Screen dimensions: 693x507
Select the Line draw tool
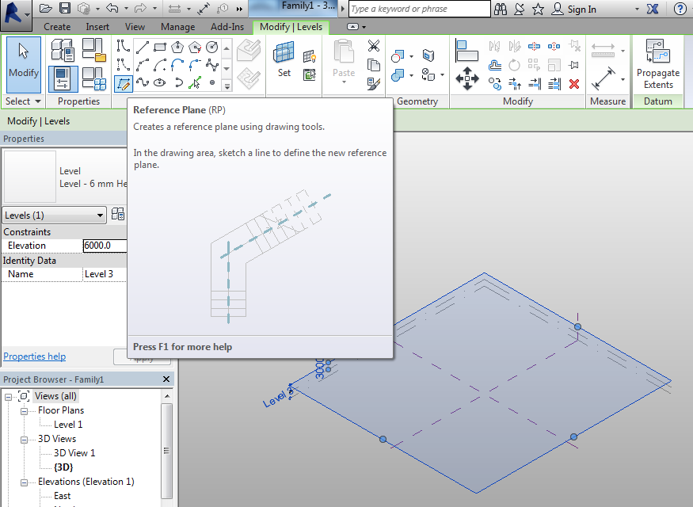click(x=141, y=46)
